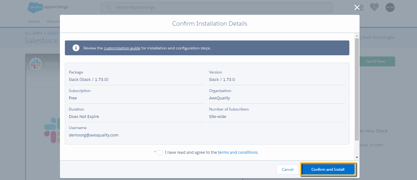Select the username demoorg@awsquality.com text
The height and width of the screenshot is (180, 417).
point(94,135)
